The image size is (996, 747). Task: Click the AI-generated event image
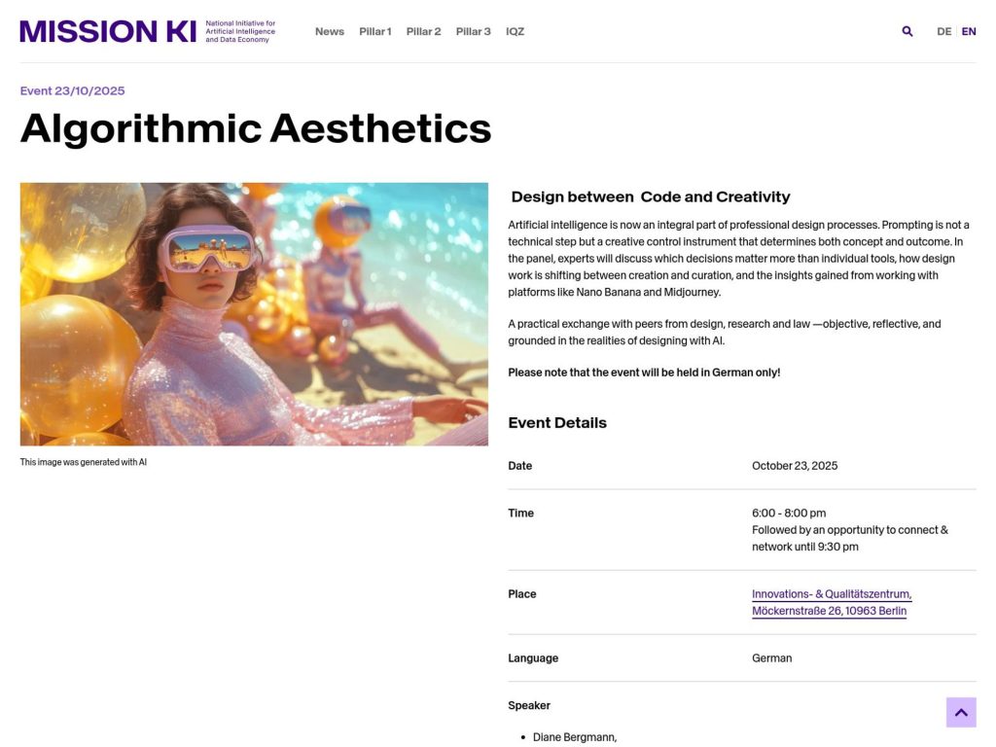(x=253, y=313)
